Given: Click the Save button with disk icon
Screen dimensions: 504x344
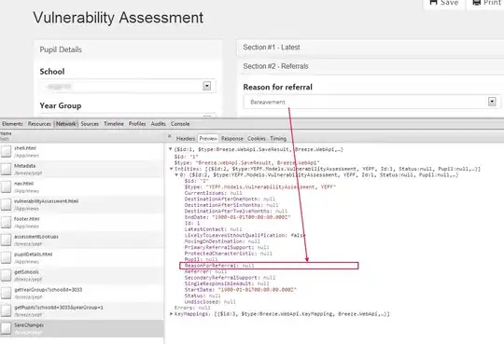Looking at the screenshot, I should [x=444, y=3].
